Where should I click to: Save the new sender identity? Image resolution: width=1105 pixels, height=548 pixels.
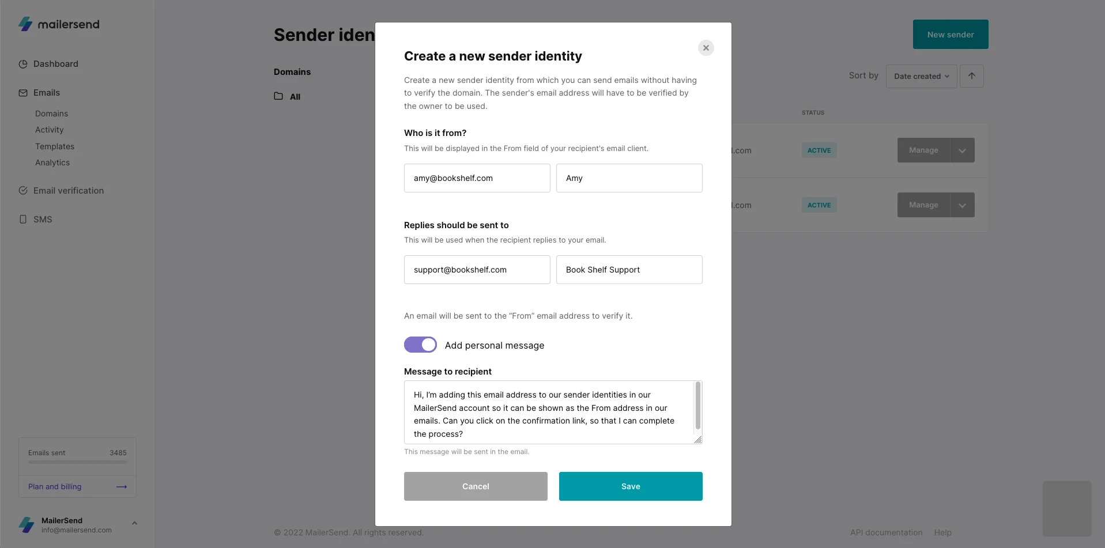click(x=631, y=486)
